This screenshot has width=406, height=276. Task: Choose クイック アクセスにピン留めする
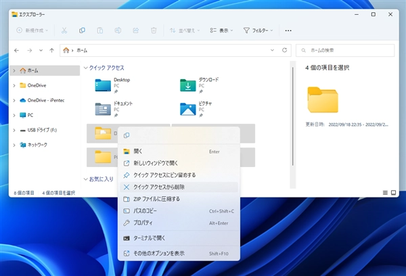(179, 175)
